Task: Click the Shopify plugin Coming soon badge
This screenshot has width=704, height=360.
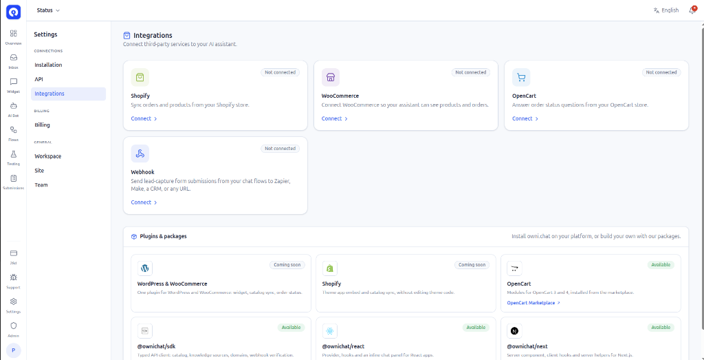Action: click(472, 265)
